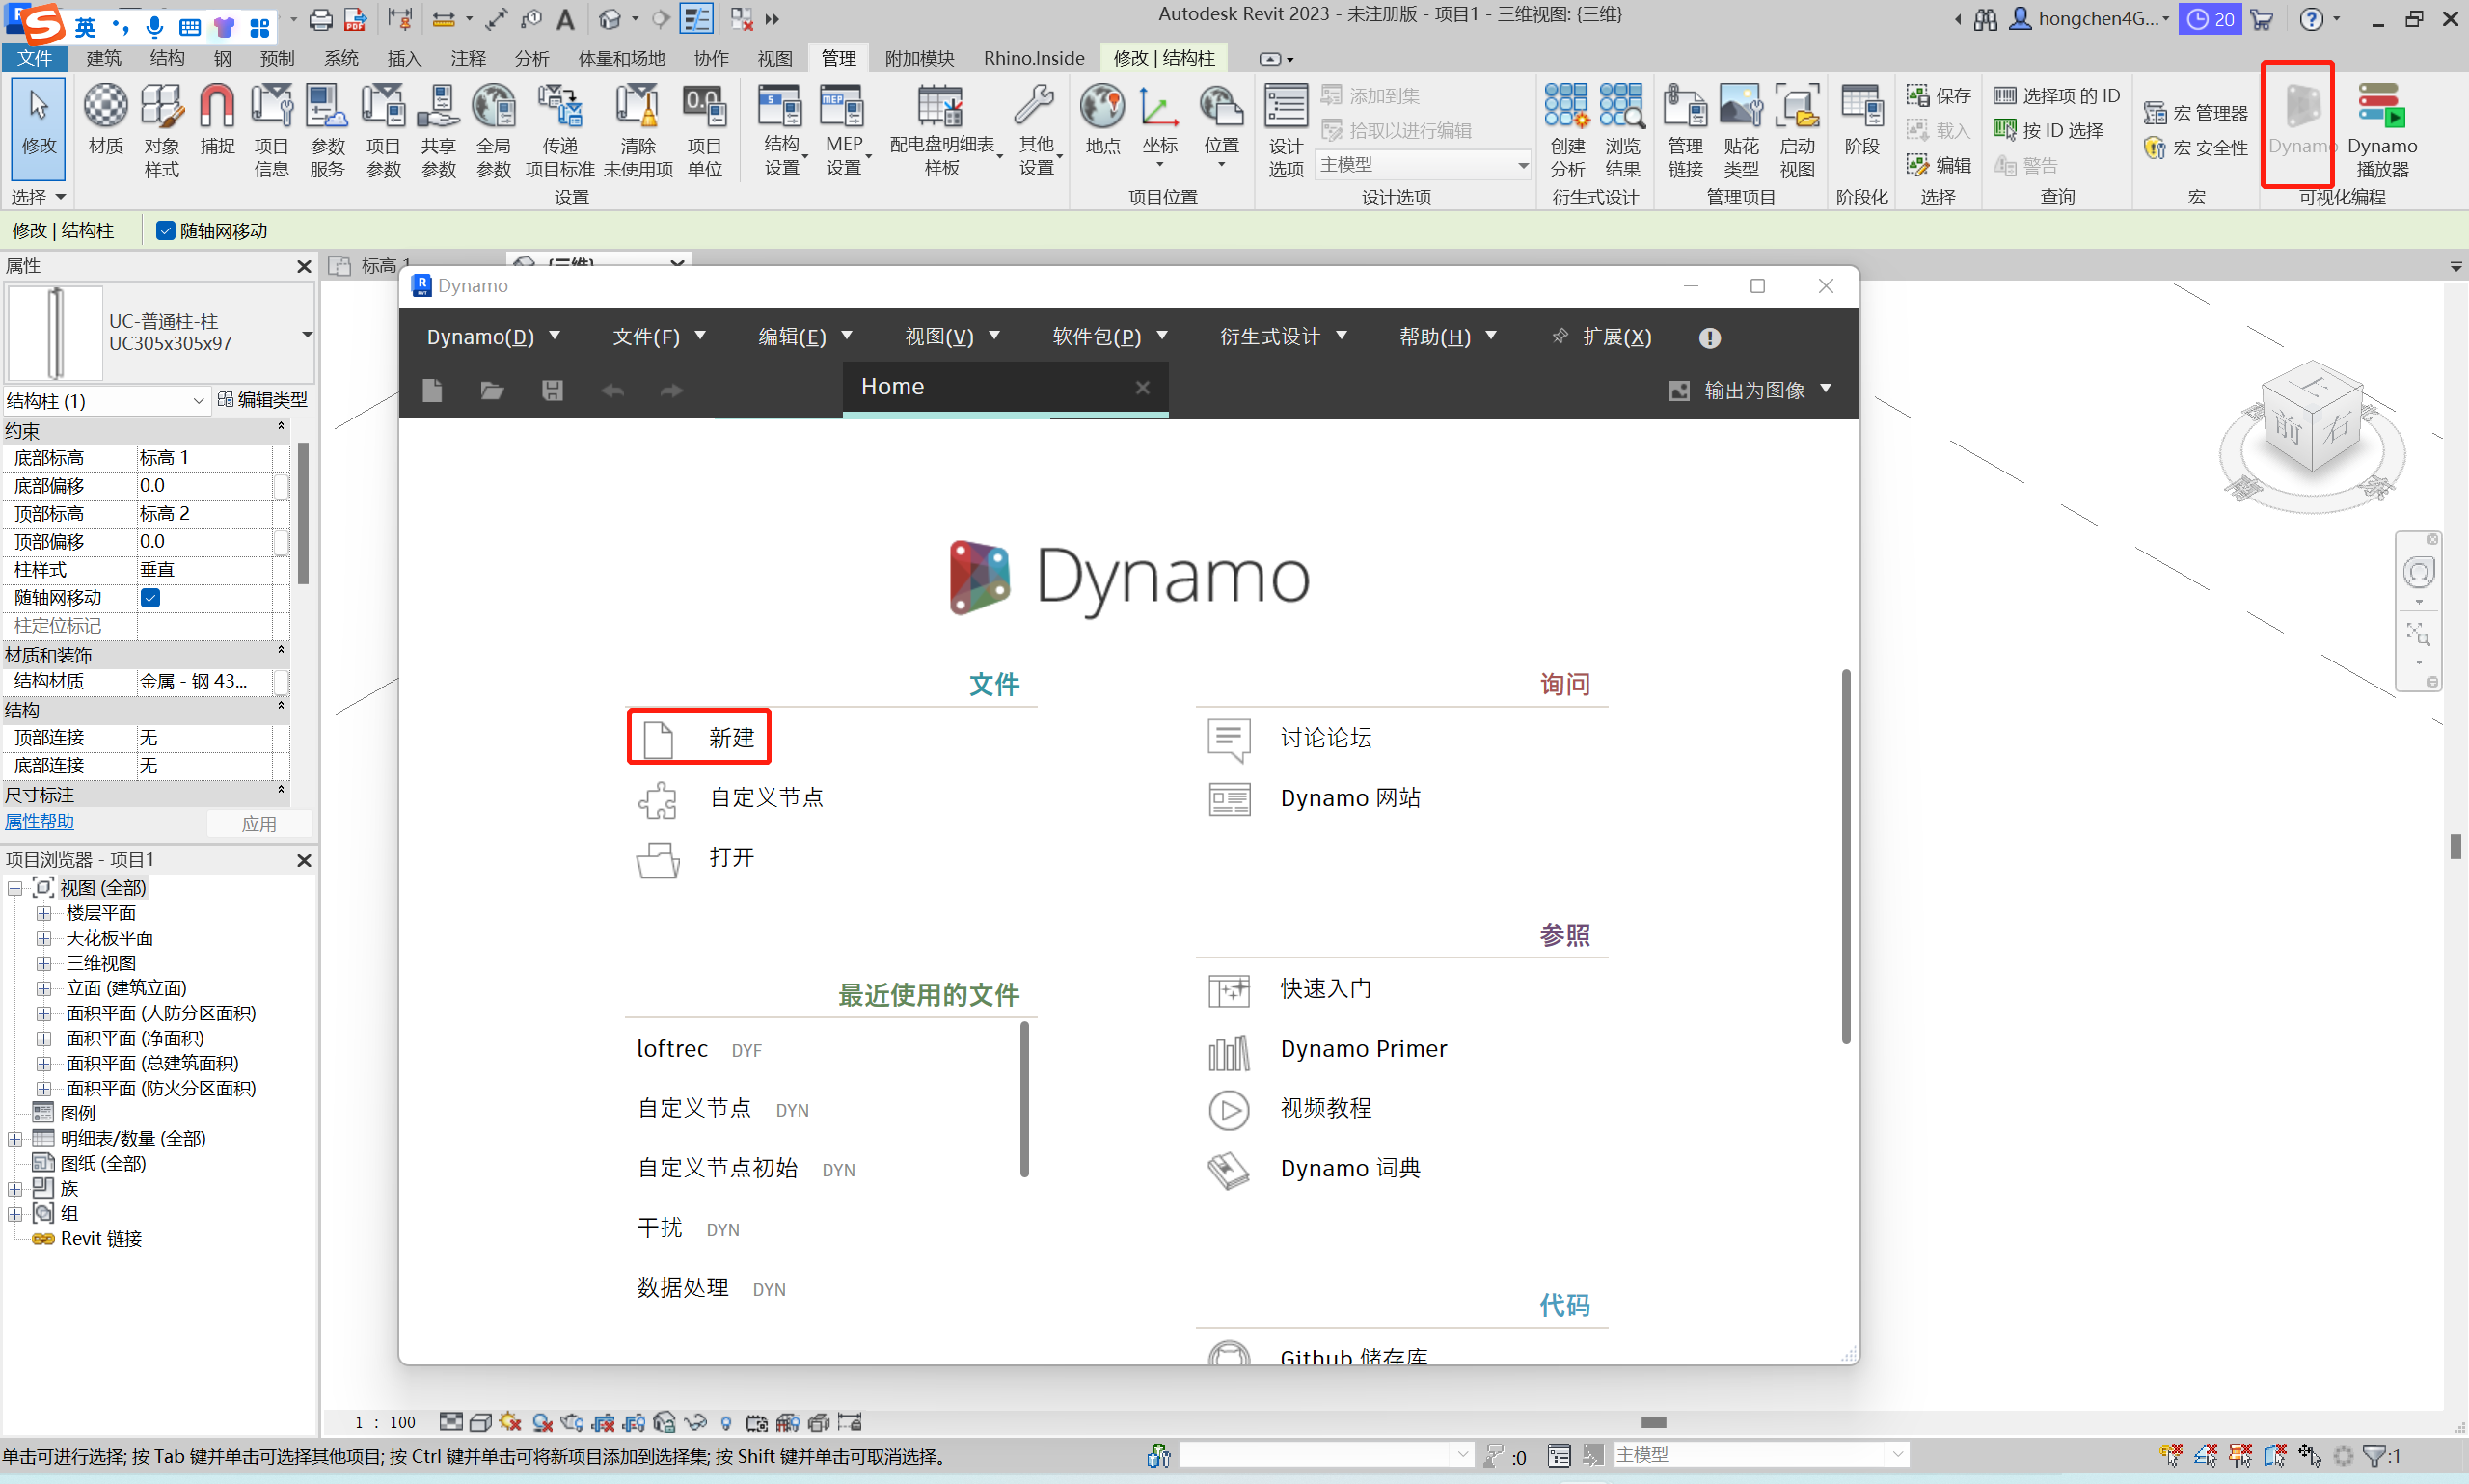2469x1484 pixels.
Task: Switch to Rhino.Inside ribbon tab
Action: tap(1033, 58)
